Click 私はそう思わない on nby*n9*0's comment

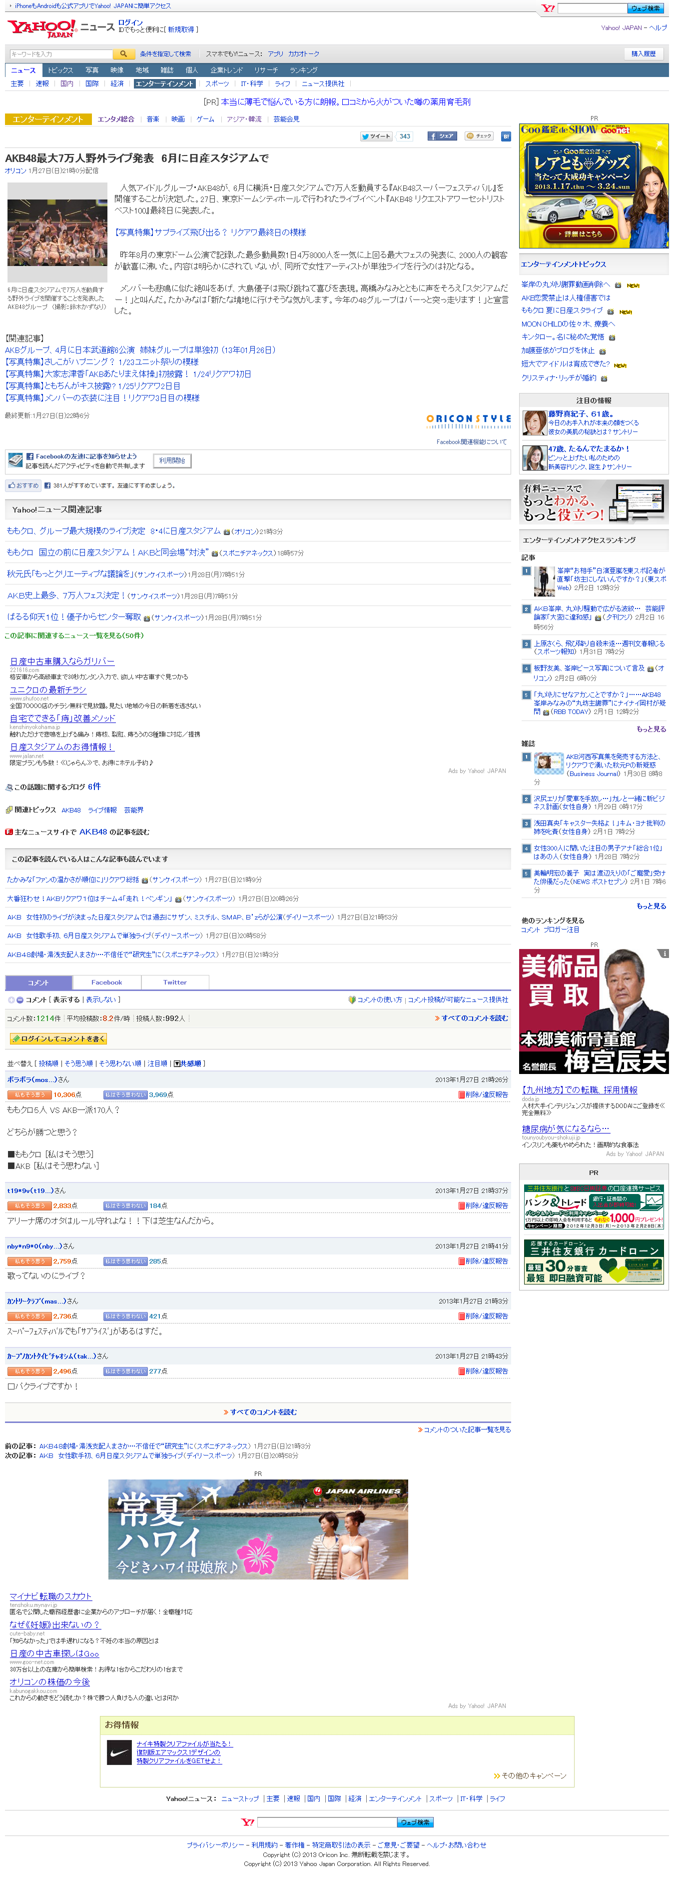(x=125, y=1260)
